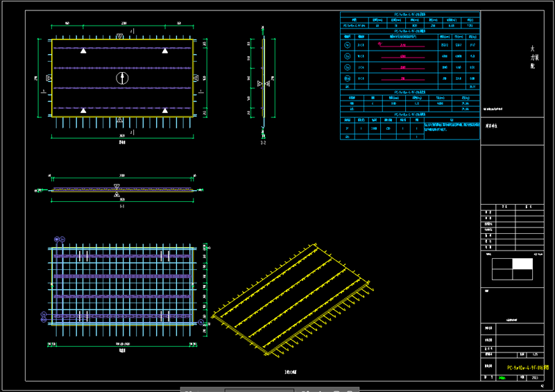This screenshot has height=392, width=555.
Task: Click the top-left white lifting point triangle
Action: click(83, 51)
